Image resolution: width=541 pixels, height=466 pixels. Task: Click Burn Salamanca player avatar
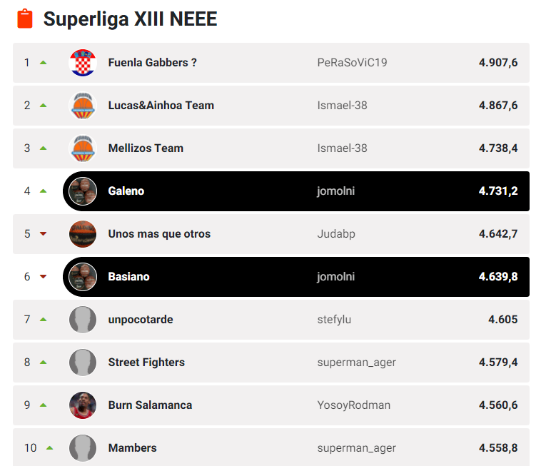point(83,405)
